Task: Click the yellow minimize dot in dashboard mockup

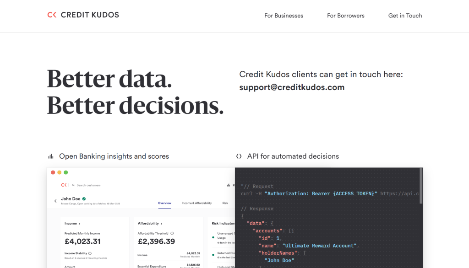Action: coord(60,172)
